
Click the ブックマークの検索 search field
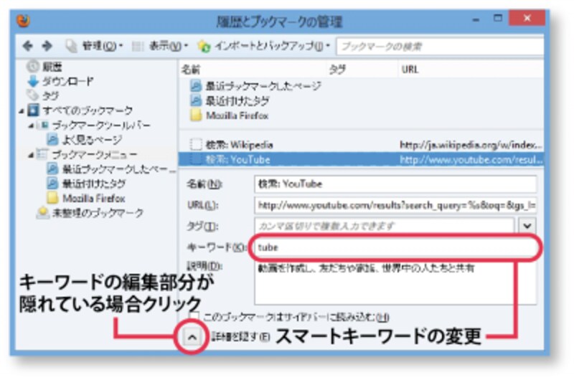pos(440,47)
